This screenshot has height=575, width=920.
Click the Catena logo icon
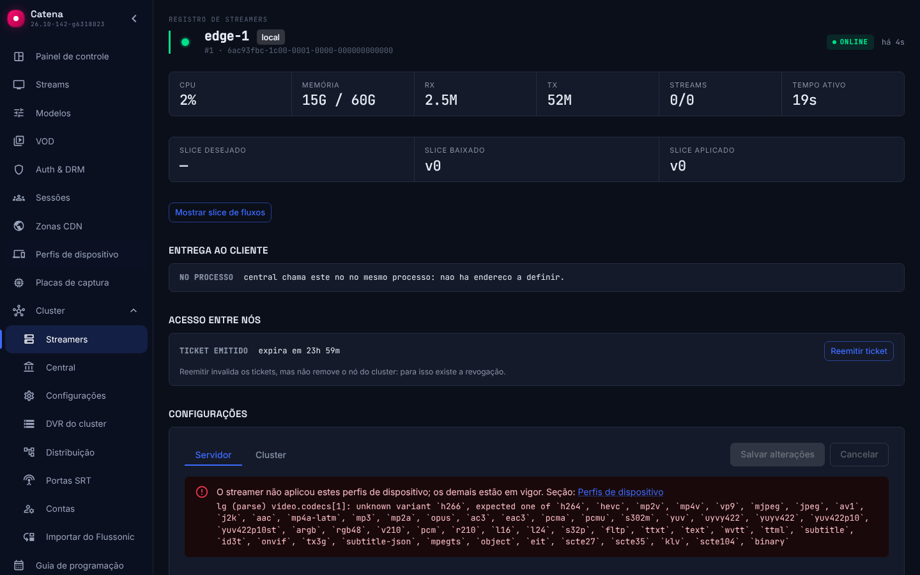point(16,19)
